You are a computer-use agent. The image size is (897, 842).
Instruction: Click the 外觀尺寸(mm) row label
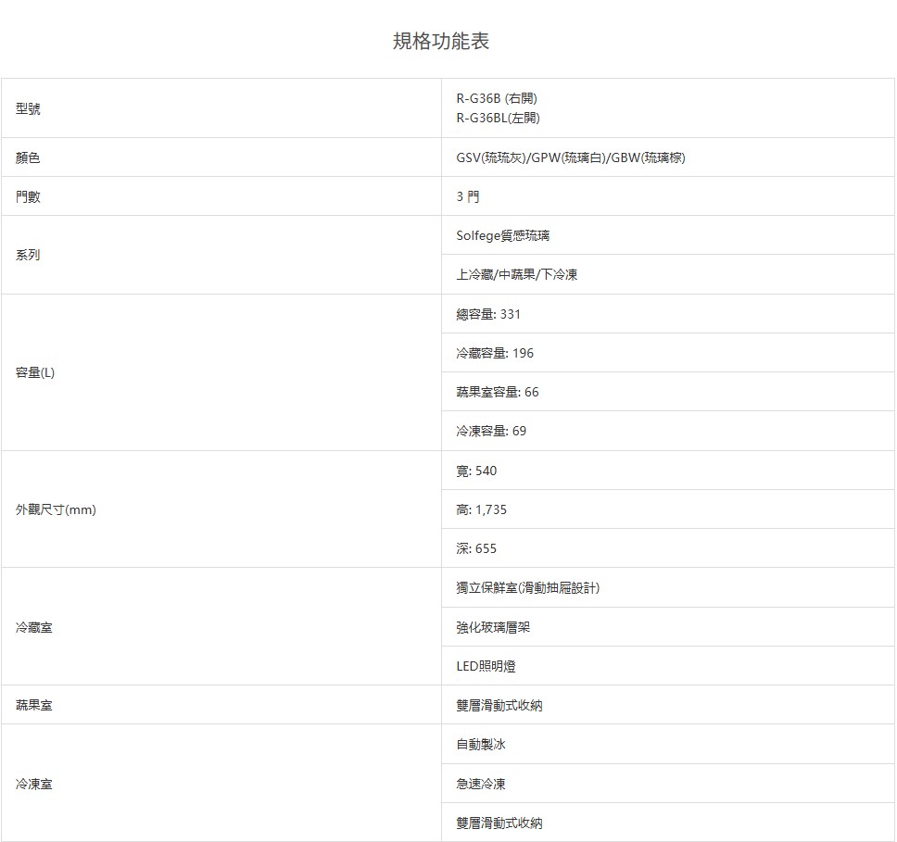(56, 509)
